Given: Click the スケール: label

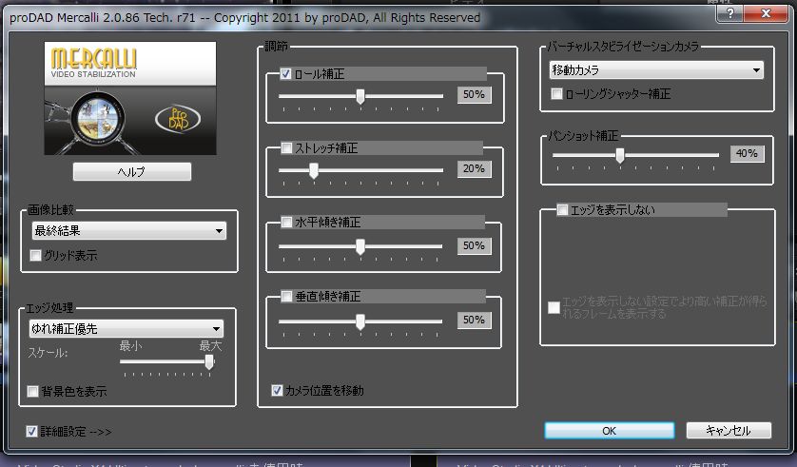Looking at the screenshot, I should click(x=48, y=353).
